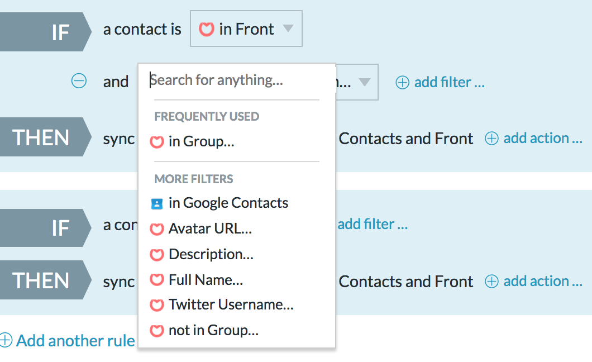The height and width of the screenshot is (362, 592).
Task: Focus the 'Search for anything...' field
Action: point(236,80)
